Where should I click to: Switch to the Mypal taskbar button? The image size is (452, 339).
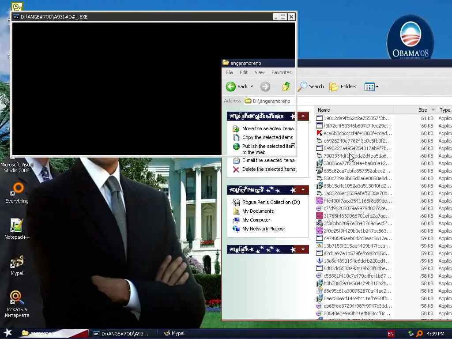point(174,334)
